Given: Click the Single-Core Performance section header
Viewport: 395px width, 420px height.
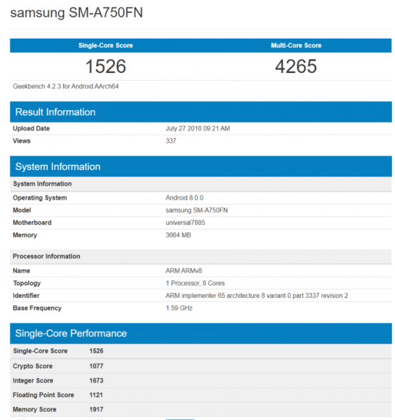Looking at the screenshot, I should [x=201, y=333].
